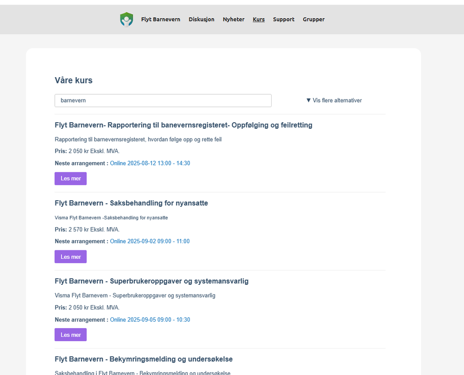The height and width of the screenshot is (375, 464).
Task: Open the Support page
Action: pyautogui.click(x=283, y=19)
